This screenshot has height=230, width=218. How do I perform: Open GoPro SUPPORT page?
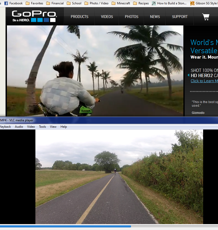(x=180, y=17)
